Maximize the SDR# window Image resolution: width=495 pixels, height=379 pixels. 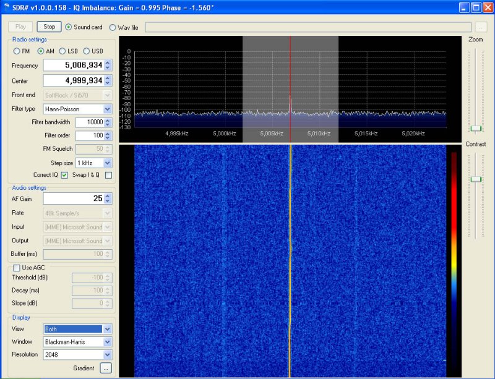(476, 7)
